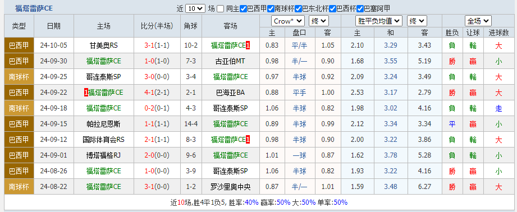517x212 pixels.
Task: Open the 终 dropdown beside 胜平负均值
Action: [x=417, y=21]
